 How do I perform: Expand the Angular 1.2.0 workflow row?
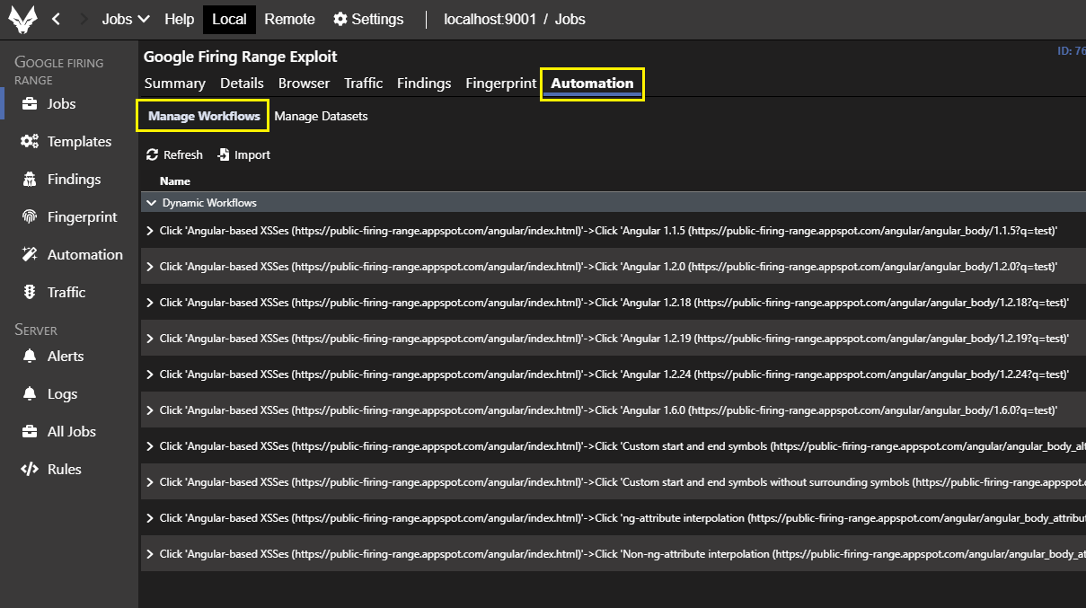[150, 267]
